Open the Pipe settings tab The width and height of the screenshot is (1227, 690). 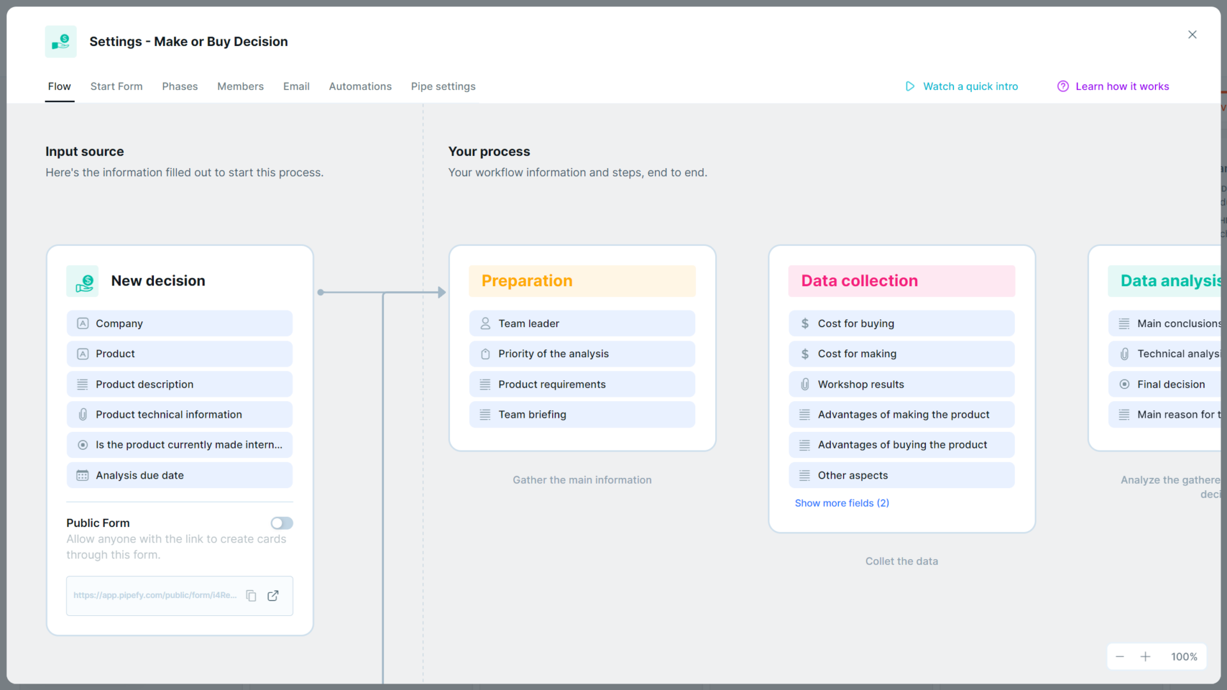tap(443, 86)
